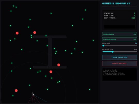Image resolution: width=139 pixels, height=104 pixels.
Task: Click the Mutation Rate slider handle
Action: 113,52
